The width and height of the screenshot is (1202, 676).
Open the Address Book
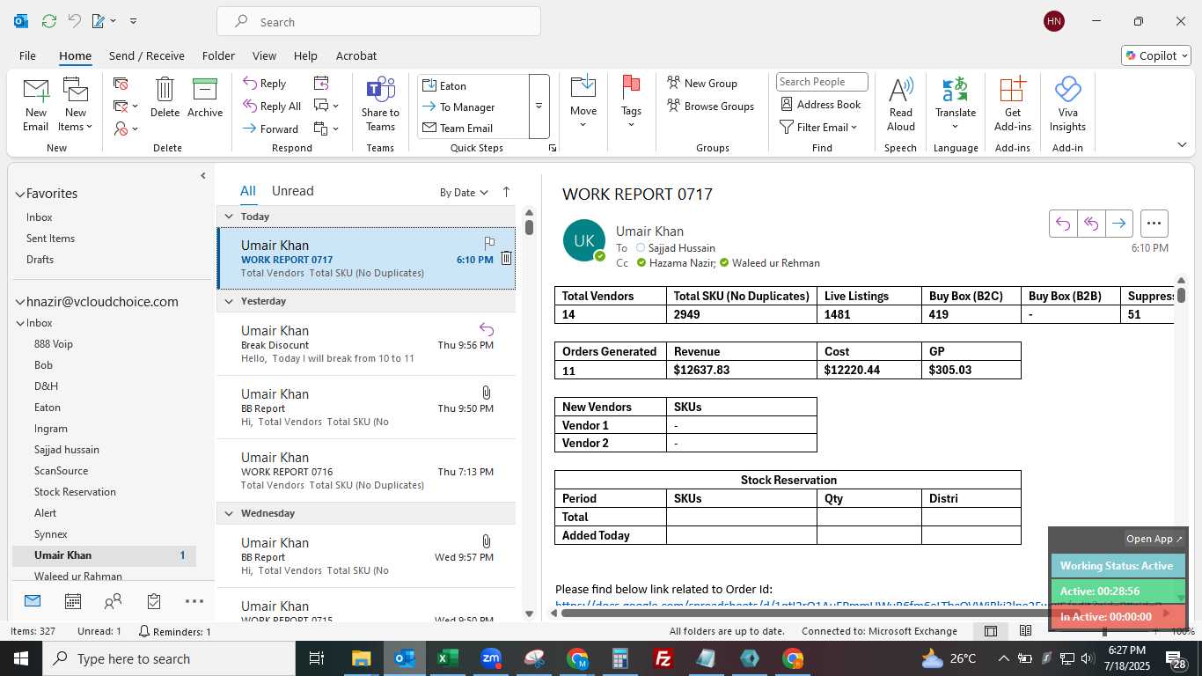point(821,104)
